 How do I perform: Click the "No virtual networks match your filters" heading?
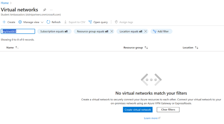(151, 93)
